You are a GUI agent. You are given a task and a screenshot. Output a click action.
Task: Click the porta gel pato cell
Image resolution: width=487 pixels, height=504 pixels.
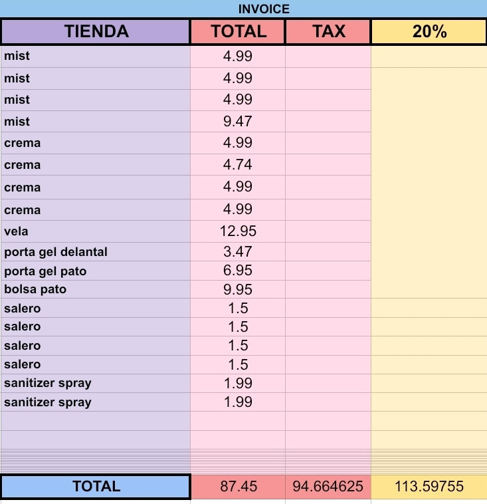96,271
